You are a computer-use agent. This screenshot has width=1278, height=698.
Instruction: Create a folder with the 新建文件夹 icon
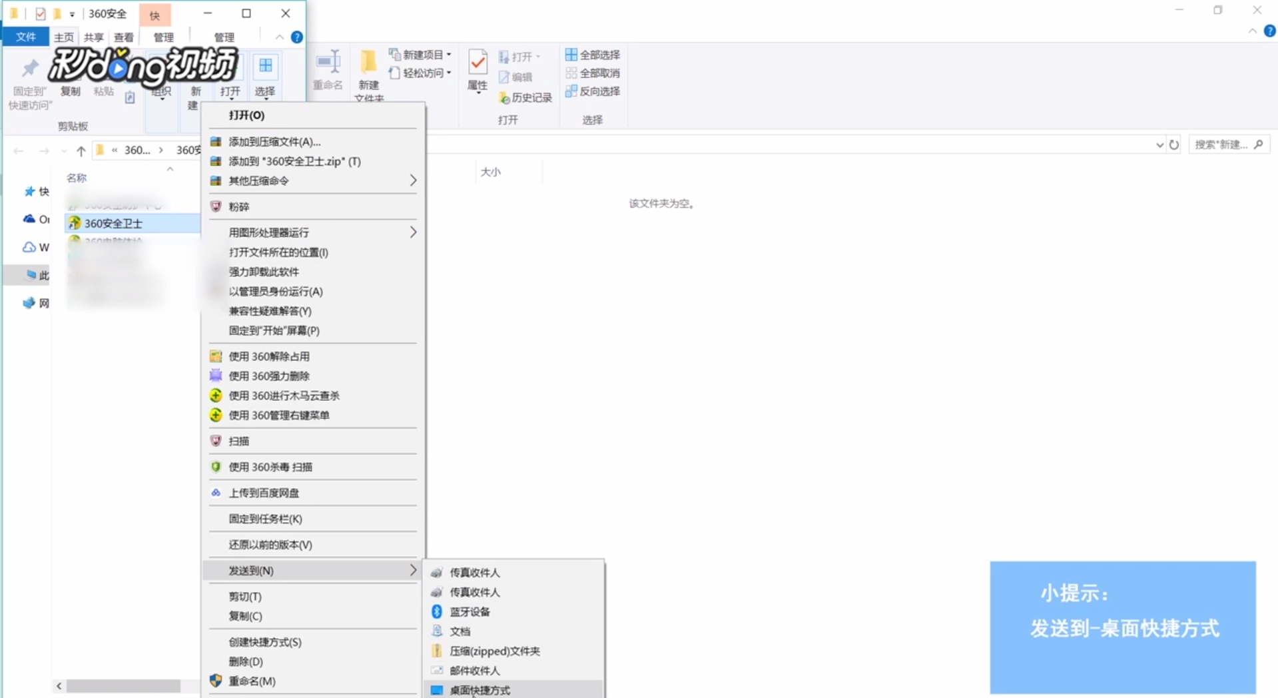368,73
